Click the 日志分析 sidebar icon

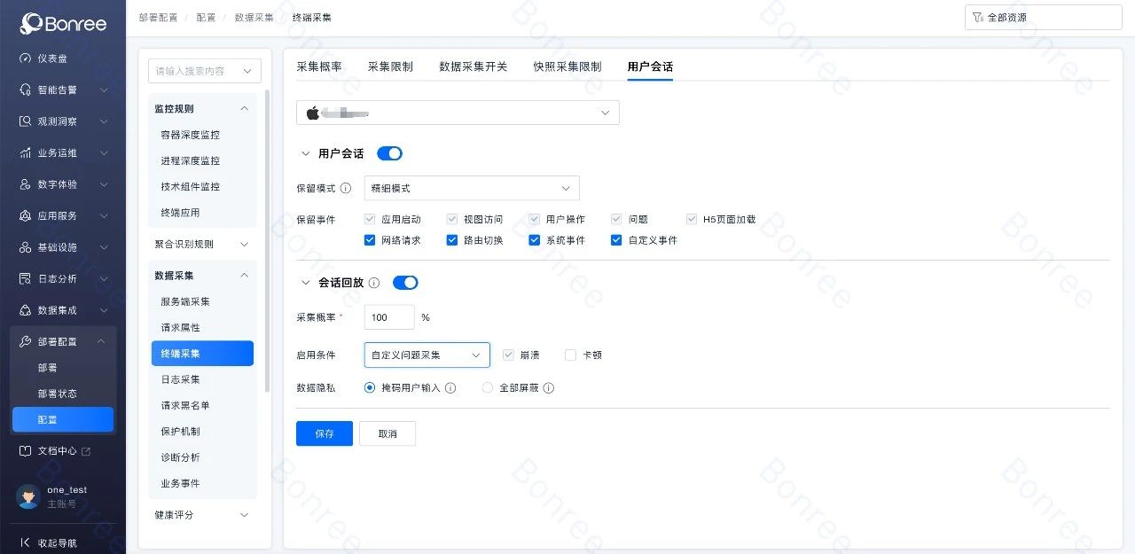coord(26,278)
